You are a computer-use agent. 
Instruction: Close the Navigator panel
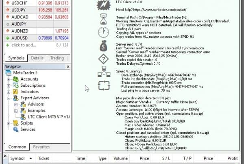click(x=68, y=67)
